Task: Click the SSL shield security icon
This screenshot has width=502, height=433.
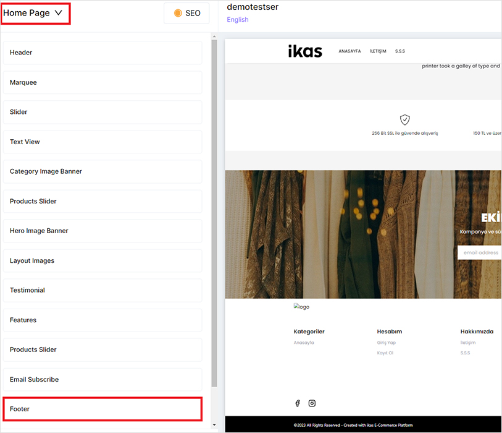Action: click(404, 119)
